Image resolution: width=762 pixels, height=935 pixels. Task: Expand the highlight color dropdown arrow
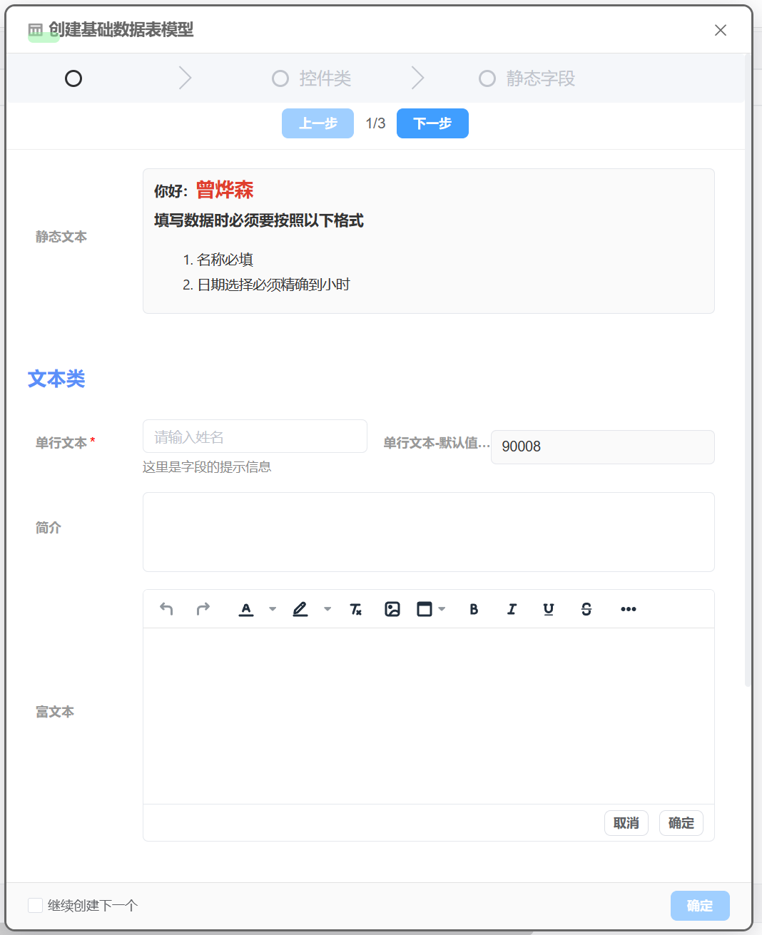327,609
